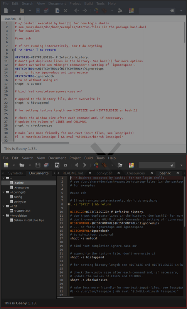
Task: Create a new file in dark Geany toolbar
Action: pos(6,165)
